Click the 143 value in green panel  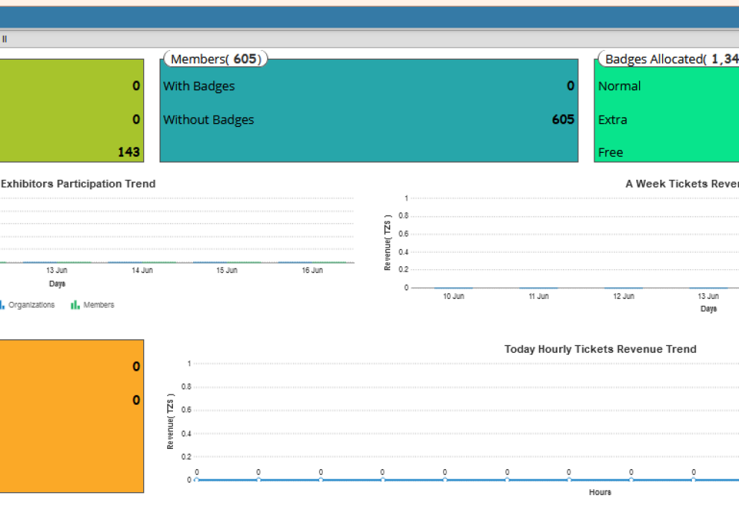click(x=129, y=152)
